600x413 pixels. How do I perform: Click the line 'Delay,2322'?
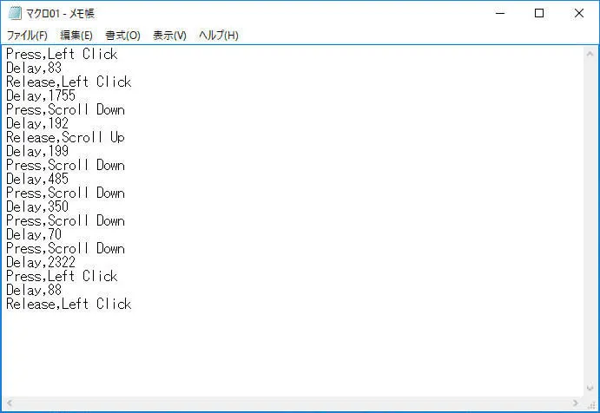click(41, 262)
